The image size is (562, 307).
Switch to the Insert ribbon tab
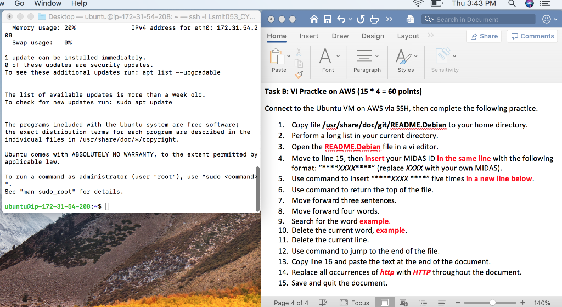308,36
